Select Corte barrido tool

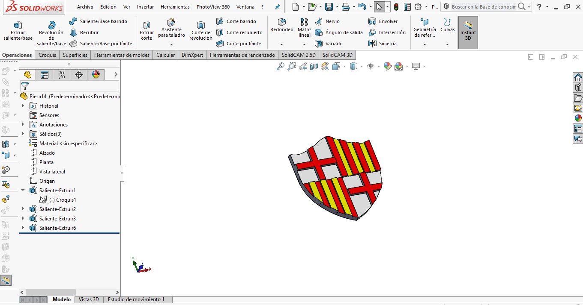pyautogui.click(x=236, y=21)
